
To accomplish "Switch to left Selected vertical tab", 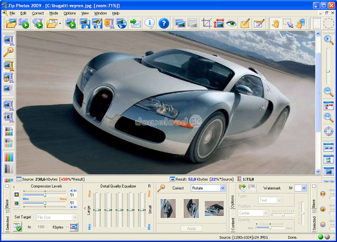I will pos(7,223).
